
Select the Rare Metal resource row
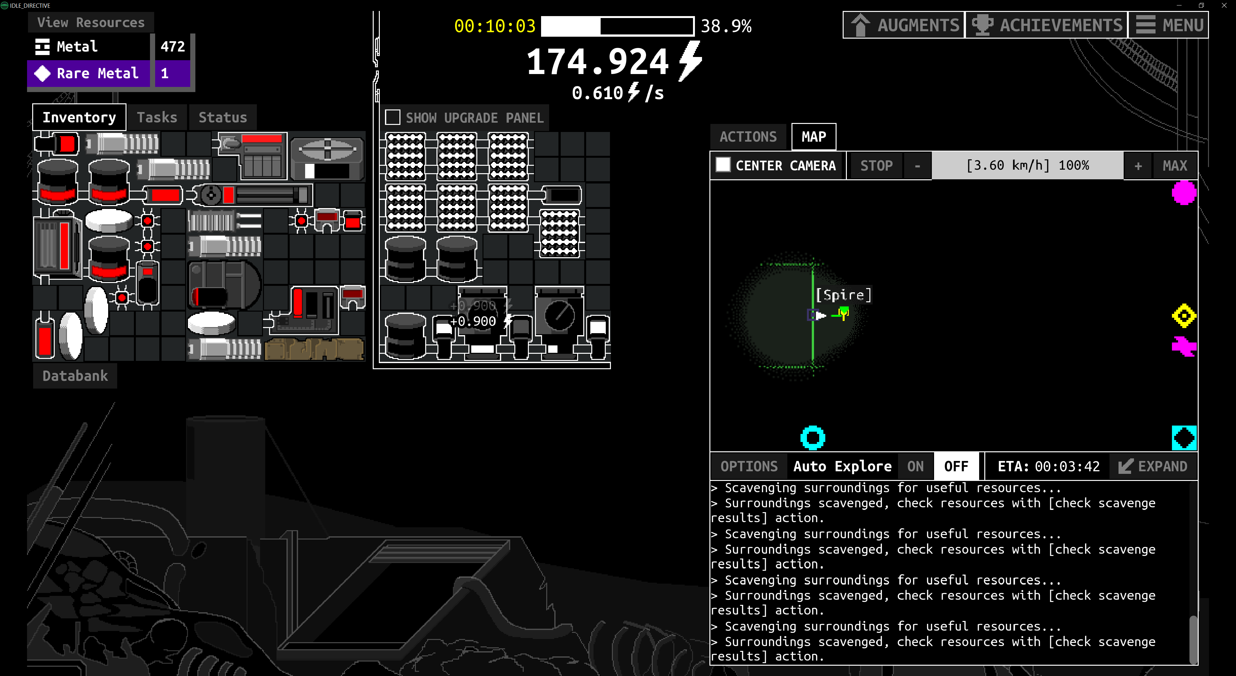pyautogui.click(x=109, y=73)
